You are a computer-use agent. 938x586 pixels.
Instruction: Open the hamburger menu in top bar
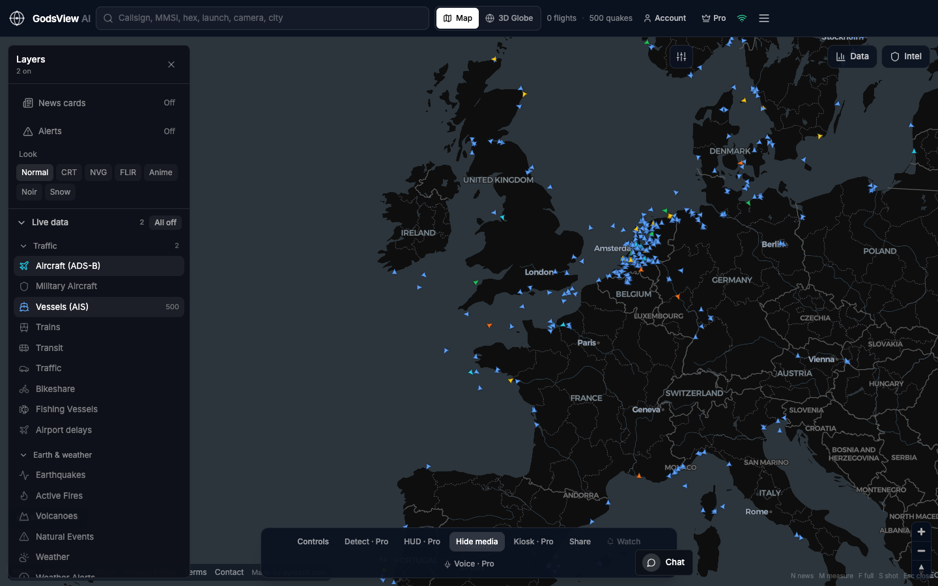(764, 18)
